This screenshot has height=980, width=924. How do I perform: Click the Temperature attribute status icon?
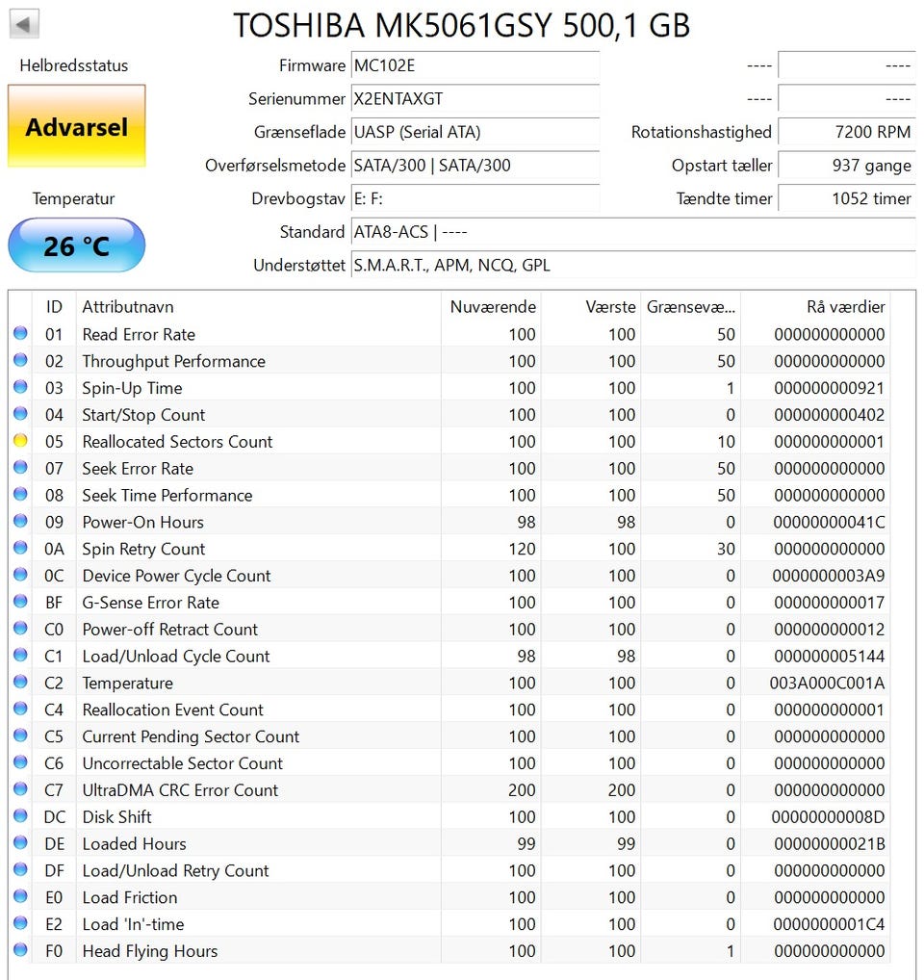point(20,683)
